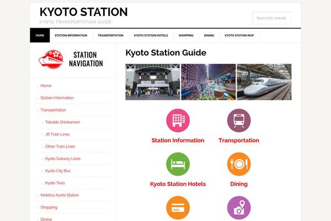This screenshot has height=221, width=331.
Task: Open the Kyoto Taxis sidebar link
Action: click(55, 183)
